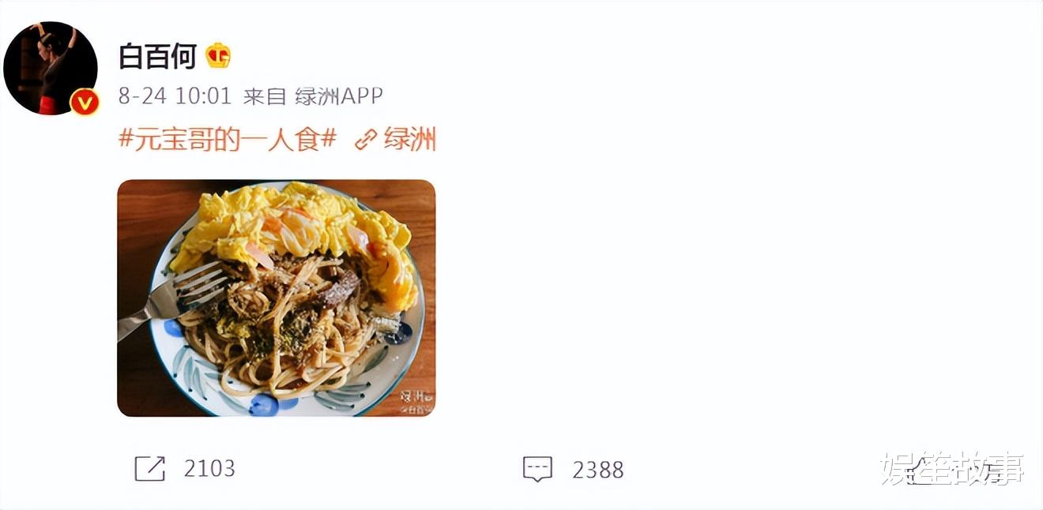Enlarge the pasta and egg photo
The height and width of the screenshot is (510, 1043).
277,298
